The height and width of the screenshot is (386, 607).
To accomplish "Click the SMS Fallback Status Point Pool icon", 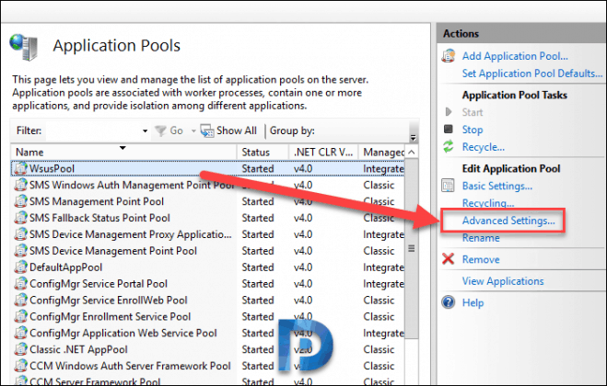I will [20, 218].
